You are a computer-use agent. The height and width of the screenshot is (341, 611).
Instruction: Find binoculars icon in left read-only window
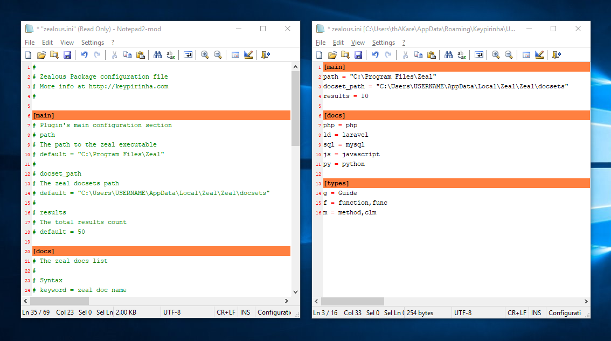click(x=157, y=55)
